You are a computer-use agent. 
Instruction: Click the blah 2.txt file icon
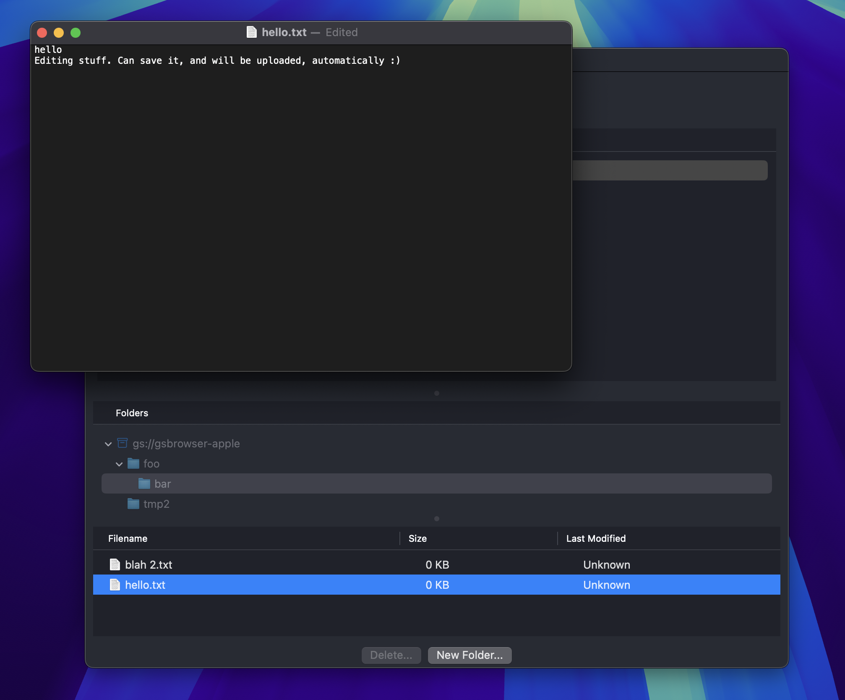pyautogui.click(x=115, y=564)
